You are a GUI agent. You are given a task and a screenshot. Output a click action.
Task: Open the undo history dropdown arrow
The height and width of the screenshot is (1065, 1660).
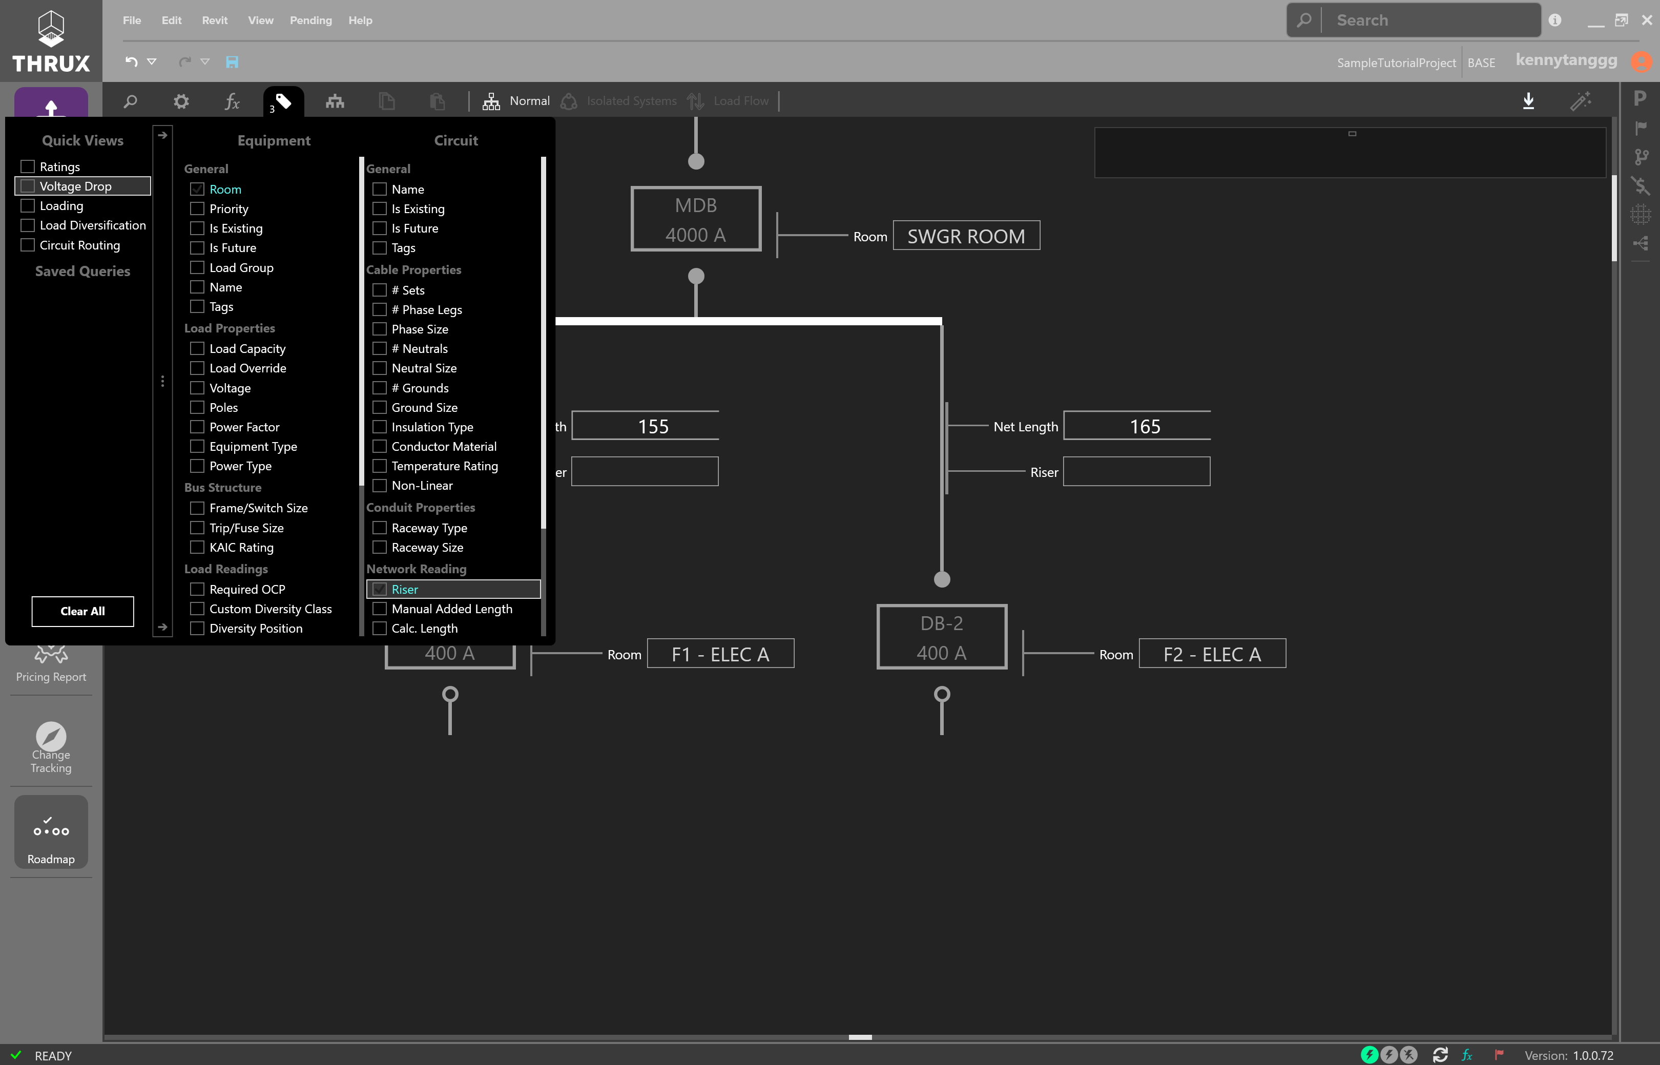(x=152, y=61)
